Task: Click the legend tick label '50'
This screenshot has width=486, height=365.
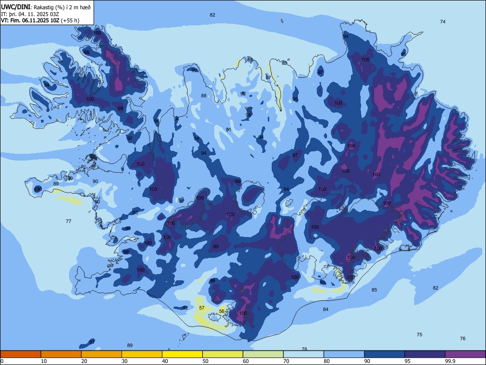Action: tap(206, 361)
